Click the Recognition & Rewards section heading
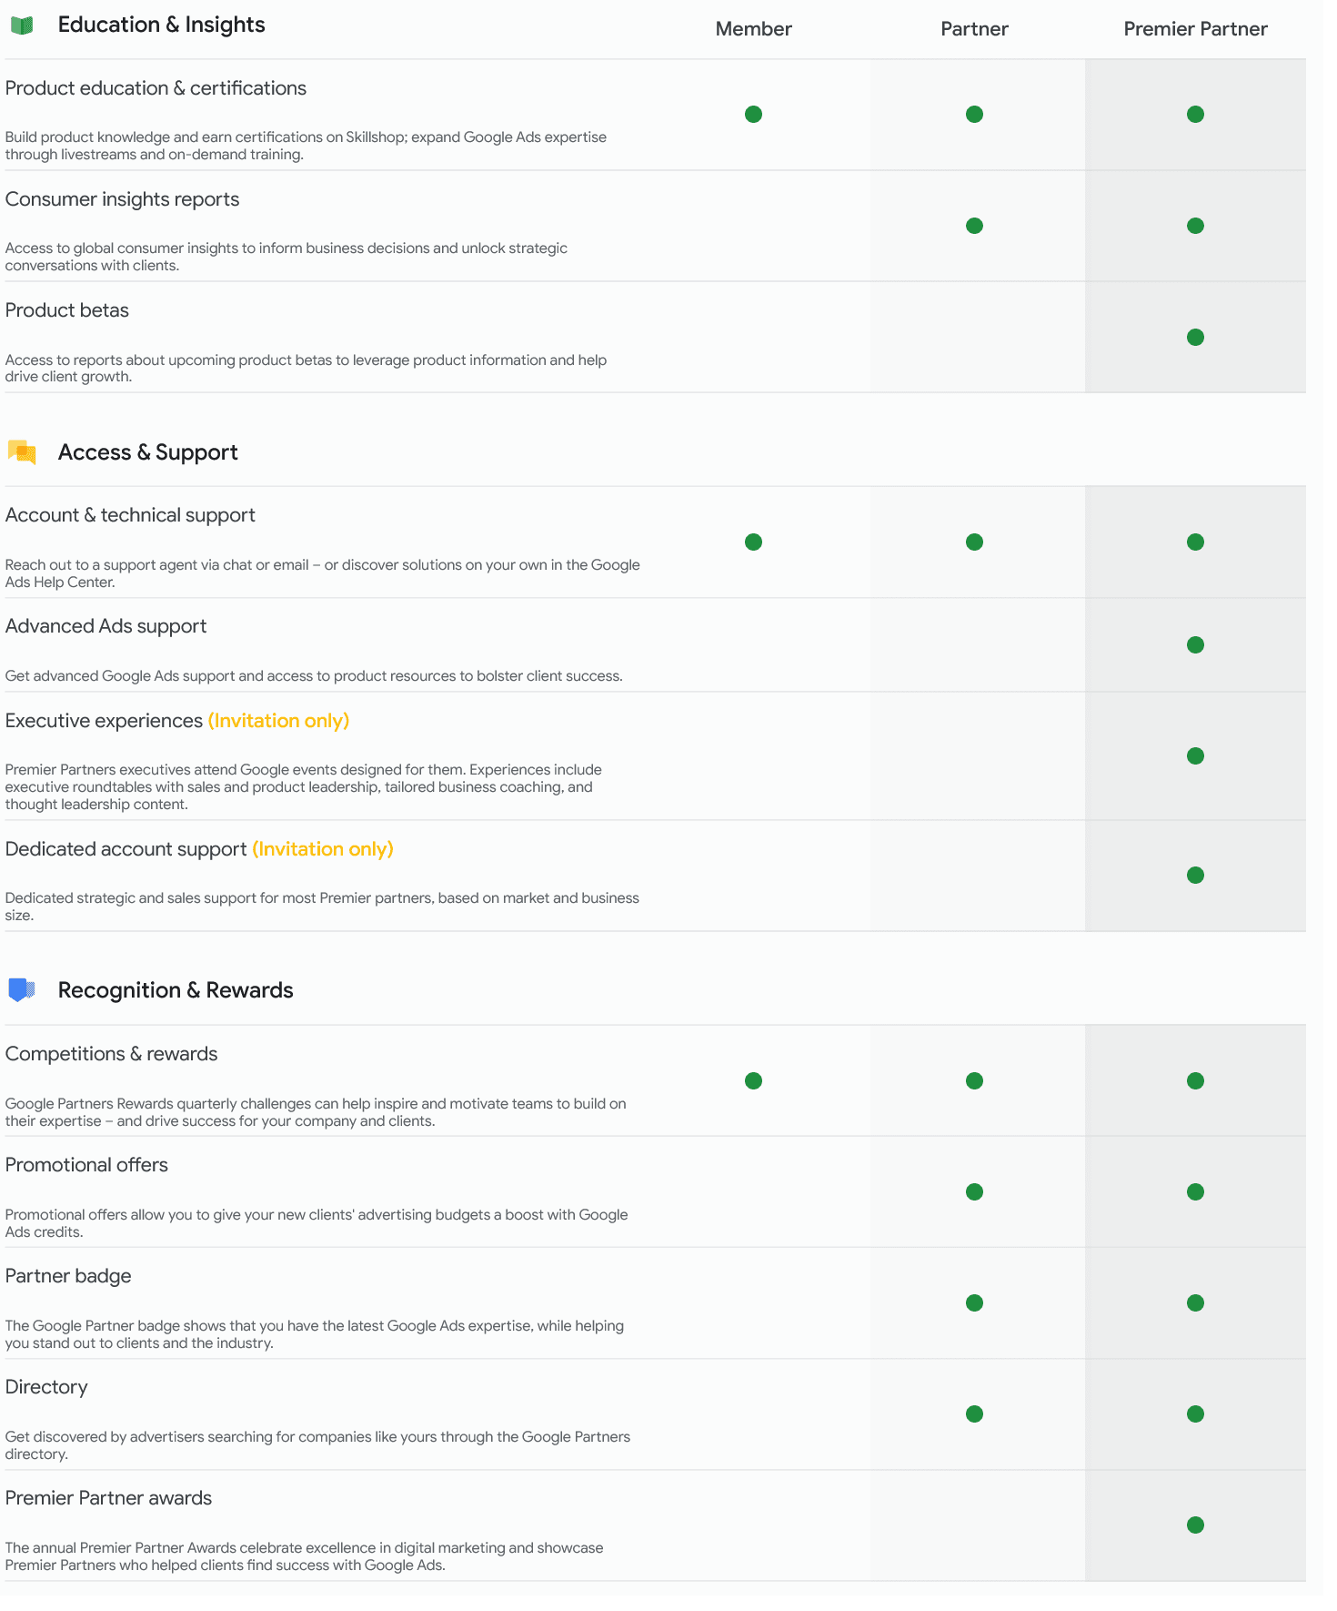The image size is (1337, 1611). 176,990
